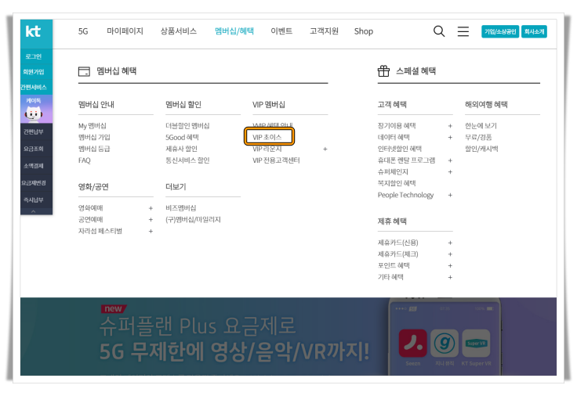Screen dimensions: 577x396
Task: Open the 복지할인 혜택 link
Action: 397,183
